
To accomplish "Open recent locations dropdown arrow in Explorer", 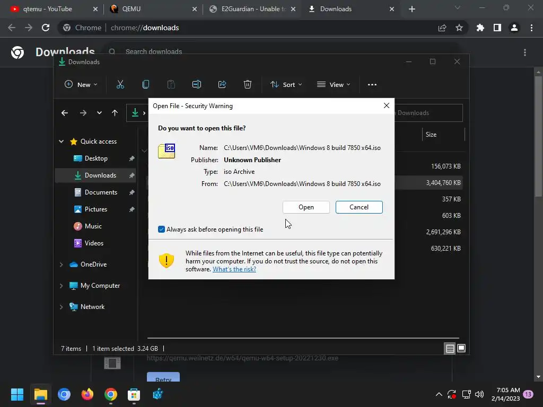I will (99, 113).
